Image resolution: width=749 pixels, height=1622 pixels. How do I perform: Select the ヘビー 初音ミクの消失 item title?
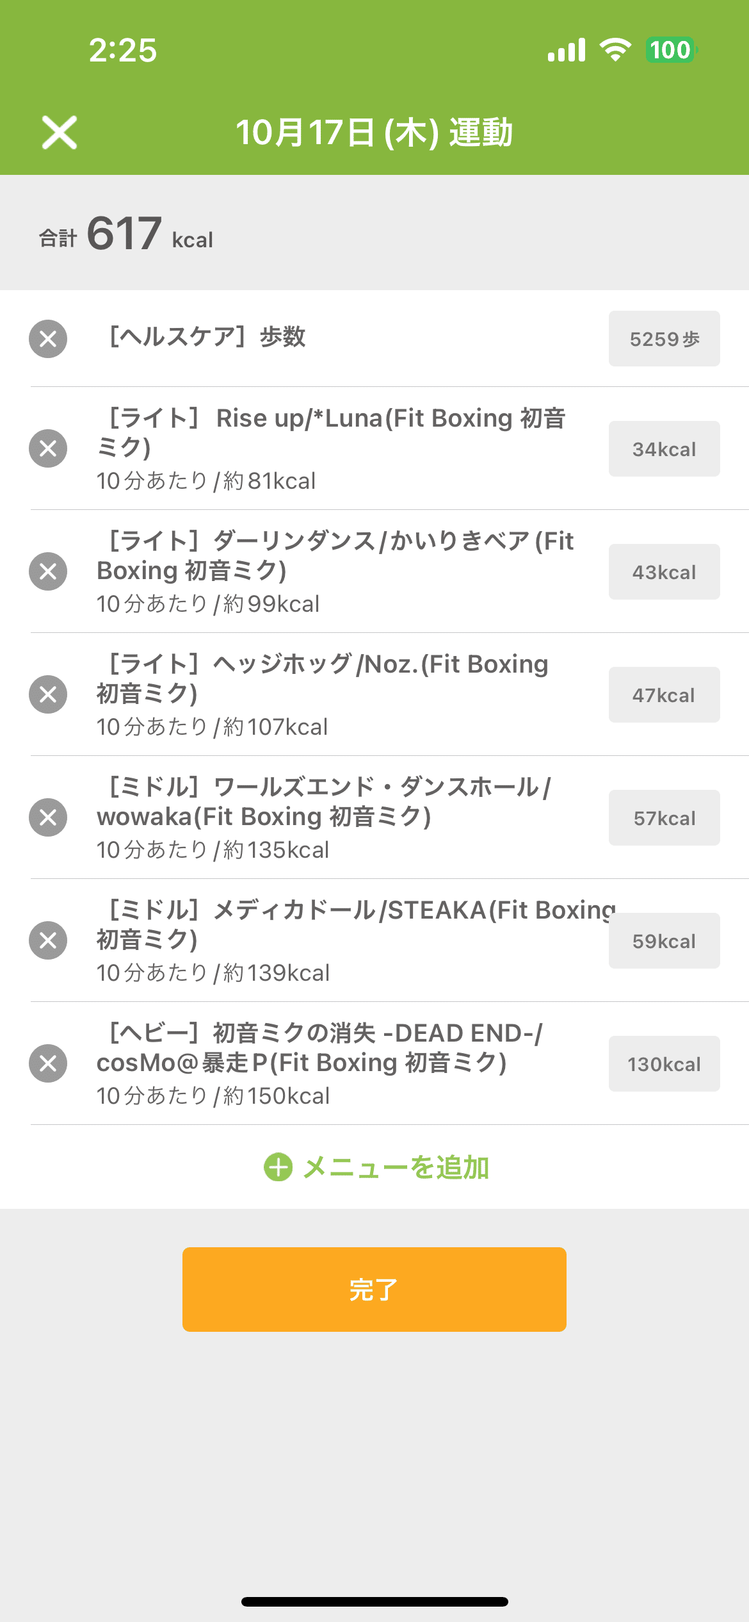(320, 1048)
